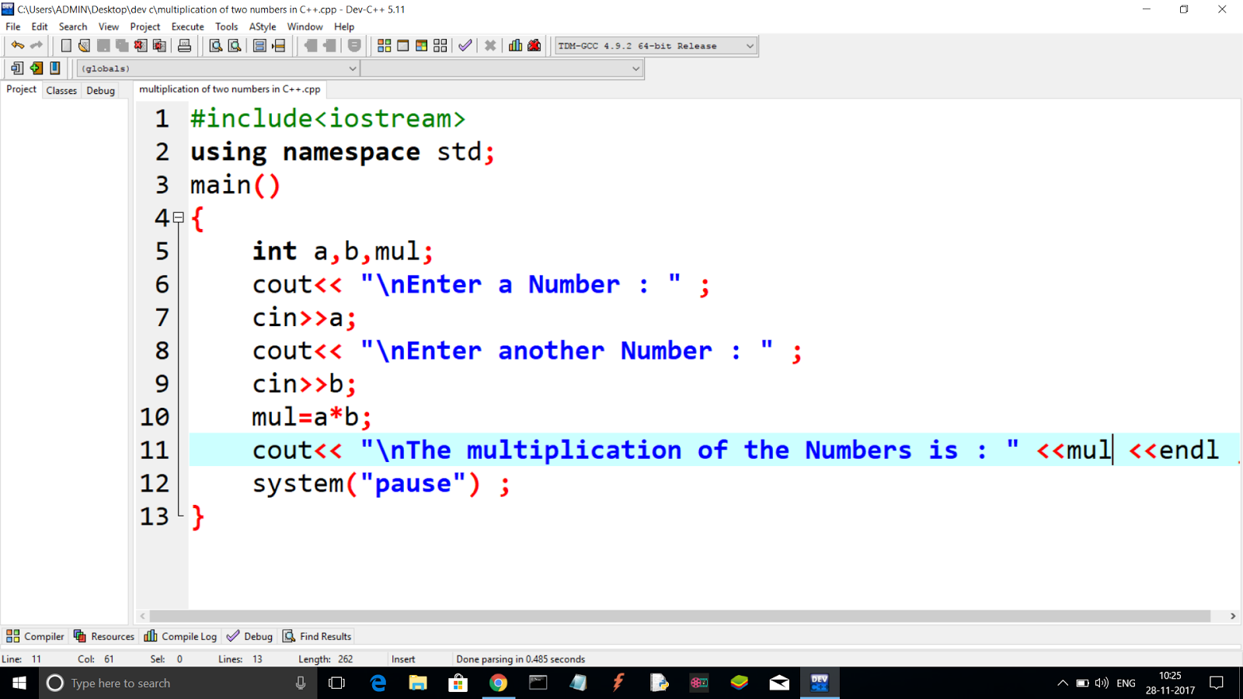
Task: Switch to the Classes tab
Action: 61,90
